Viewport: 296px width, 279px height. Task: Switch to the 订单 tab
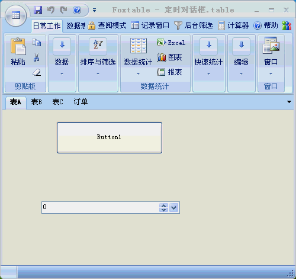coord(81,102)
